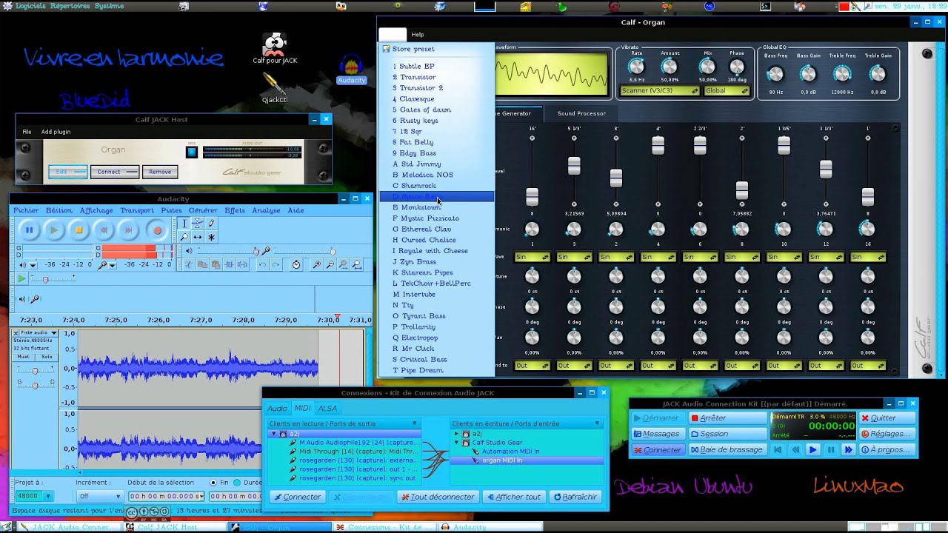Click the JACK transport fast-forward button
This screenshot has height=533, width=948.
[849, 449]
